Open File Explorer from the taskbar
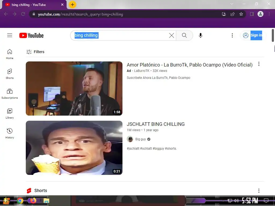The width and height of the screenshot is (275, 206). (46, 201)
